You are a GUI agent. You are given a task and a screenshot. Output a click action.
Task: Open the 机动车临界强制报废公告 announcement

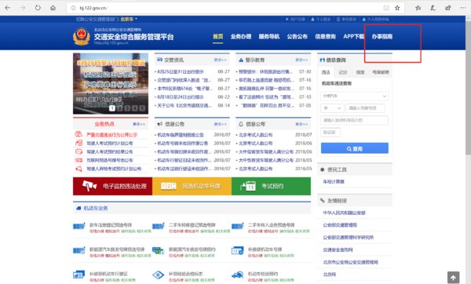coord(181,135)
